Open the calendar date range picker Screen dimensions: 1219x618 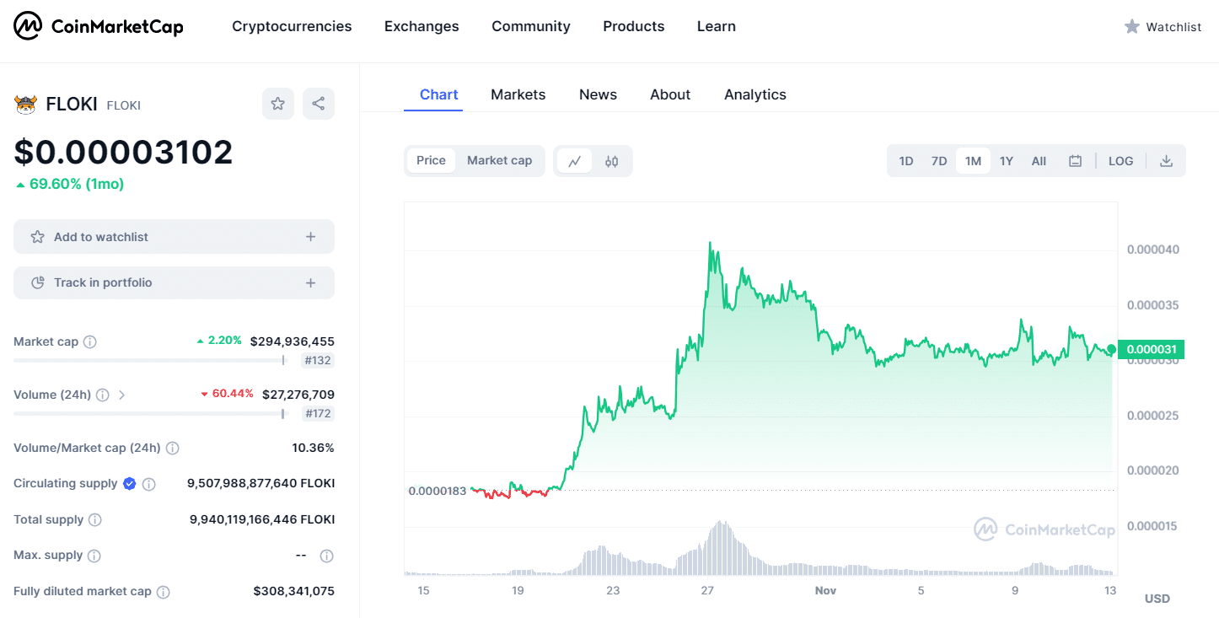pos(1075,161)
